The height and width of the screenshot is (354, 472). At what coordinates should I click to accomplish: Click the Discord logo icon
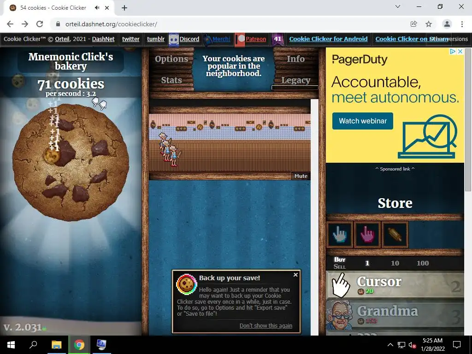pyautogui.click(x=174, y=40)
